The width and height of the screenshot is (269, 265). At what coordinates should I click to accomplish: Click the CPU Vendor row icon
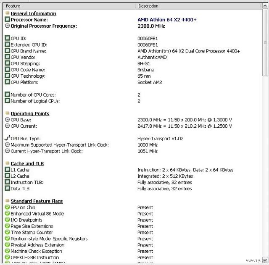7,57
